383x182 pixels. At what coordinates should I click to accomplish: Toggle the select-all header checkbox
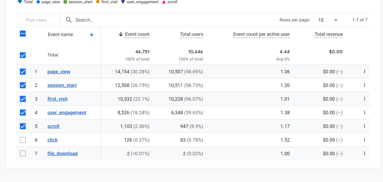coord(23,34)
